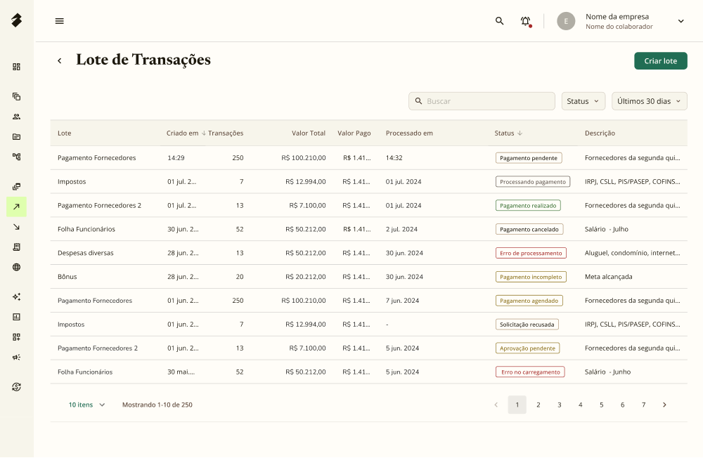703x458 pixels.
Task: Focus the Buscar search field
Action: click(x=482, y=101)
